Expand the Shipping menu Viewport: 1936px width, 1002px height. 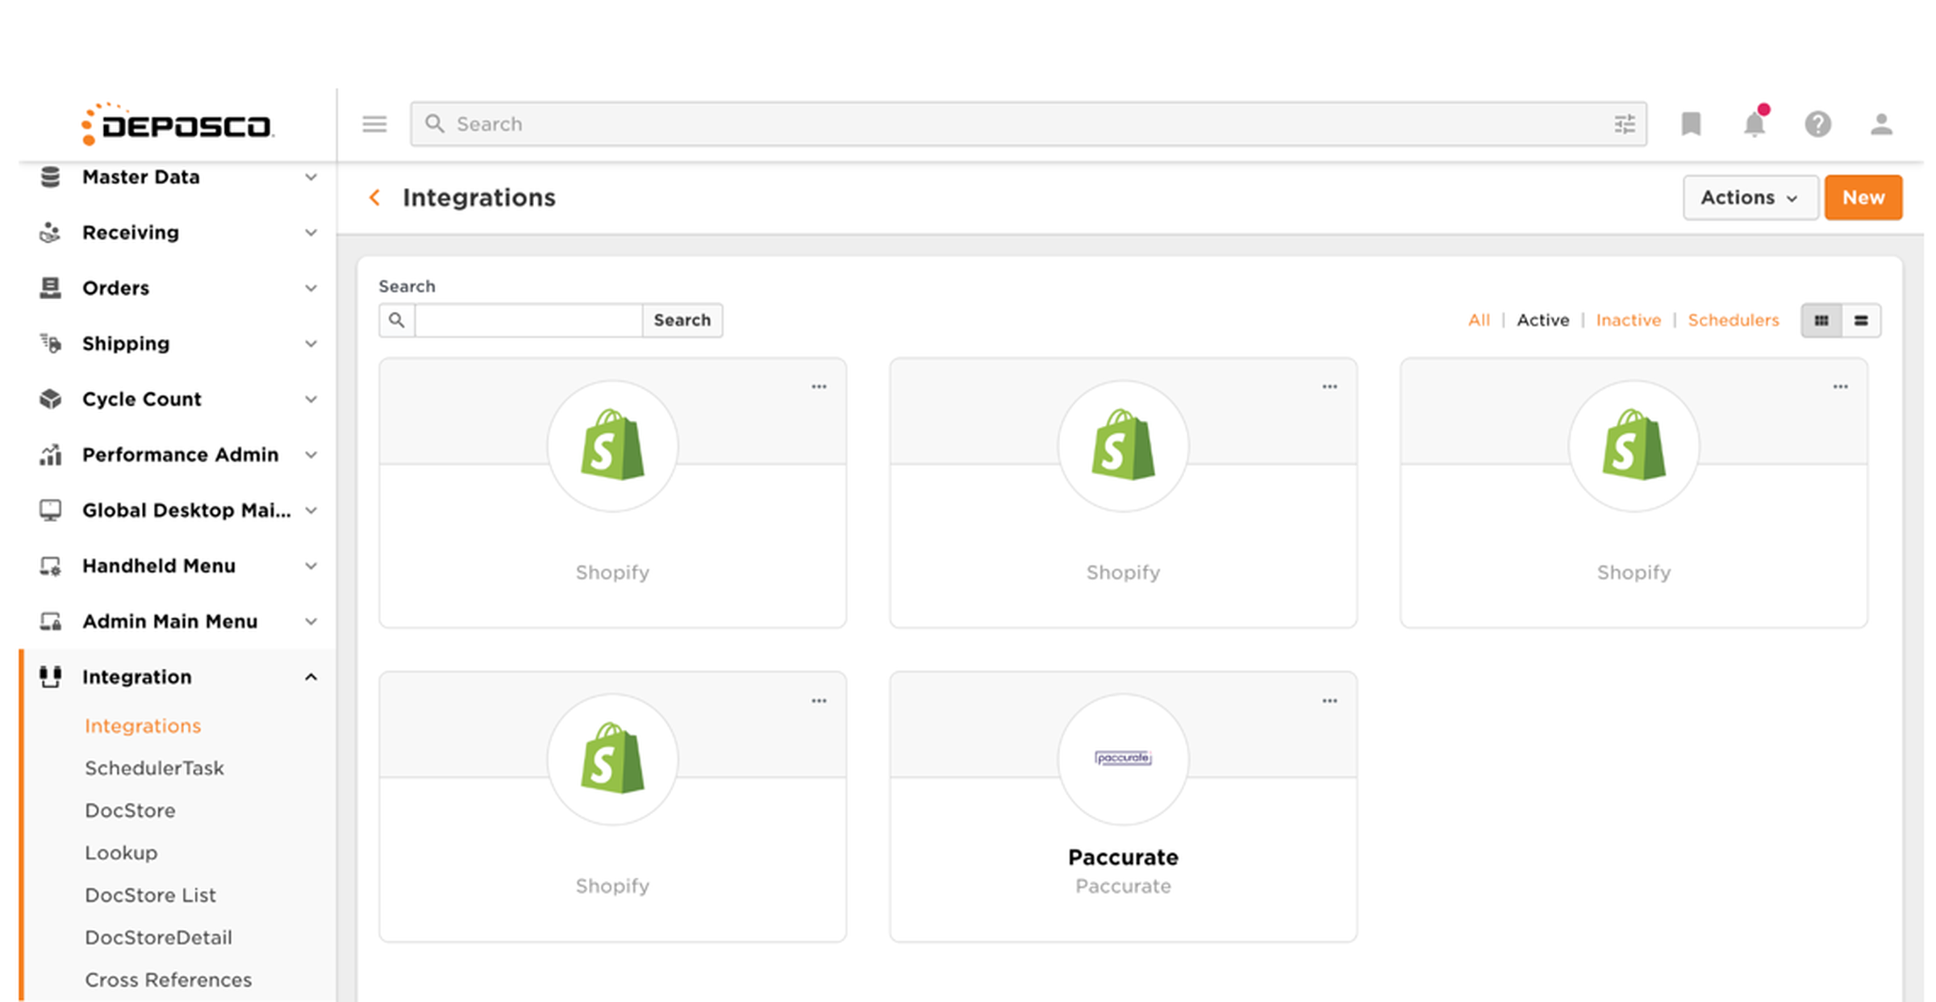[311, 344]
